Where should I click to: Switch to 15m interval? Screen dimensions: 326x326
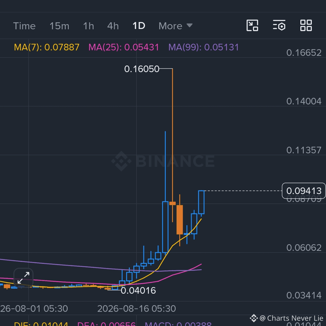pos(59,26)
